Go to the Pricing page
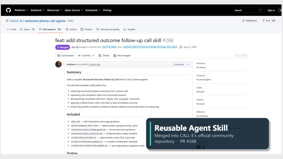Screen dimensions: 283x159 click(107, 10)
